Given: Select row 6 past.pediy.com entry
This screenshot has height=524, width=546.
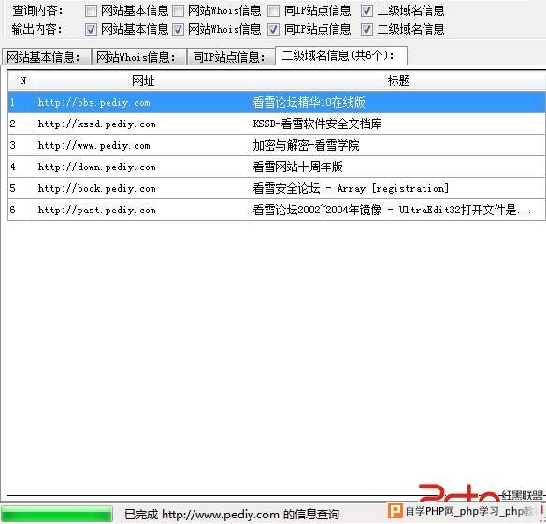Looking at the screenshot, I should (277, 210).
